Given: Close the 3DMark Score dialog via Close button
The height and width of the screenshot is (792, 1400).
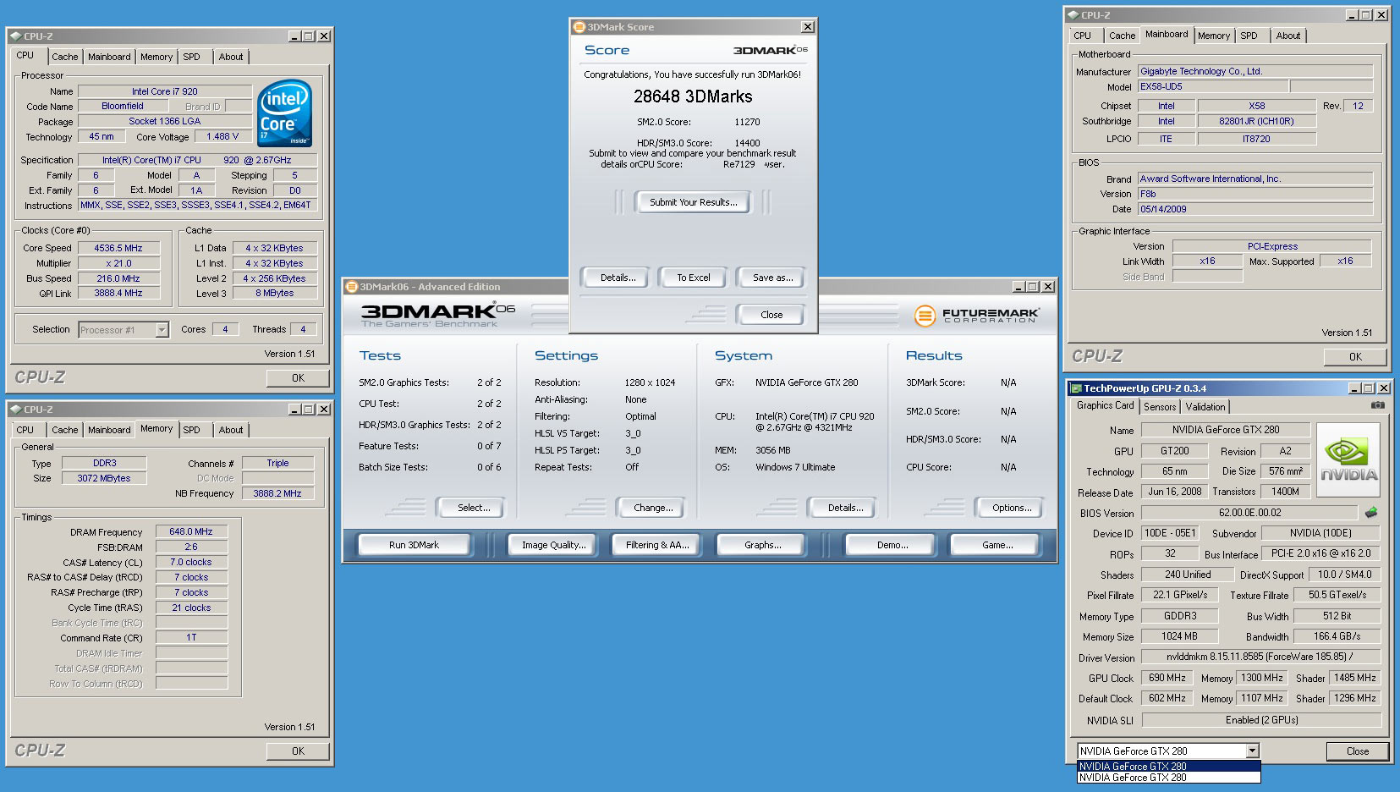Looking at the screenshot, I should 771,315.
